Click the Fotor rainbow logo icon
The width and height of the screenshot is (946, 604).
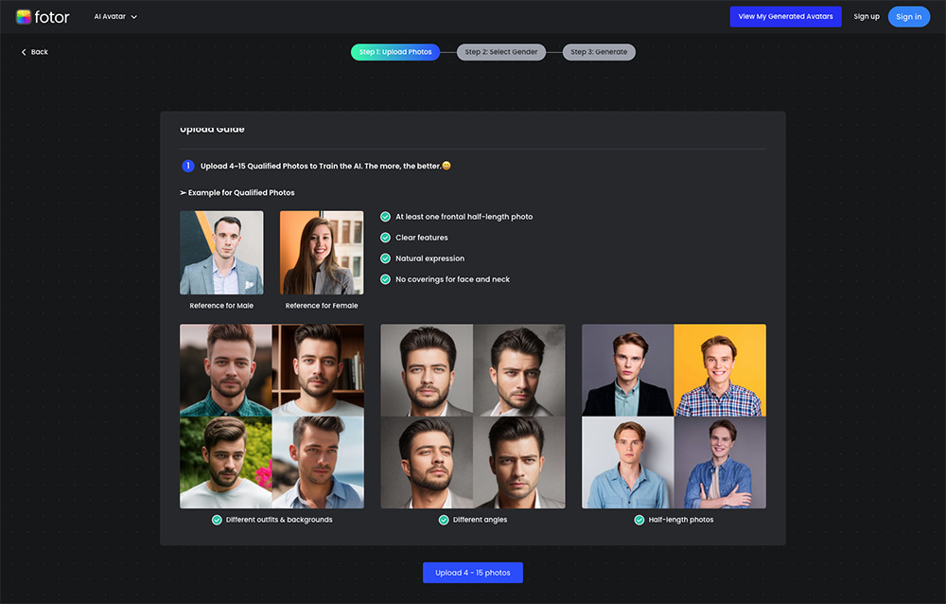pyautogui.click(x=24, y=17)
